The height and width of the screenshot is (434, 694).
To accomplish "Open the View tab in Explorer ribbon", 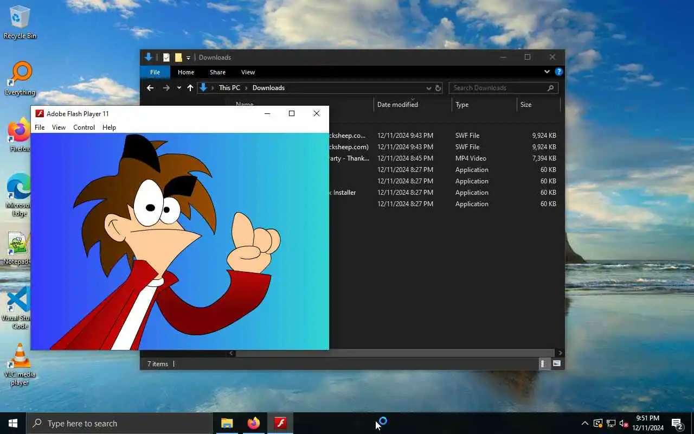I will coord(248,72).
